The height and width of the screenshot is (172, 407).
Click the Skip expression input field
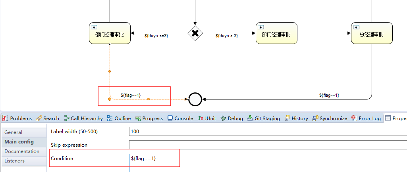268,145
